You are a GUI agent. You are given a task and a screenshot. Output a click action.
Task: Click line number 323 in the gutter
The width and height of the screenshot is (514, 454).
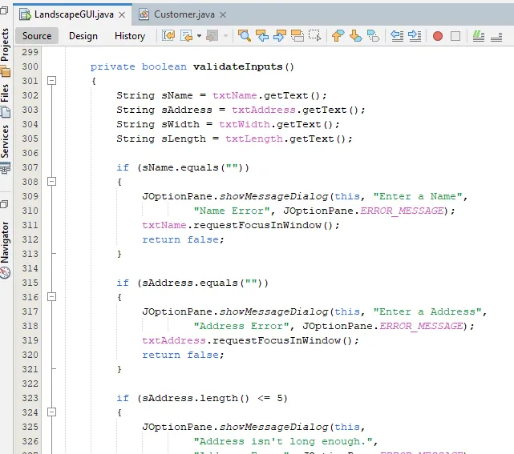pyautogui.click(x=30, y=398)
